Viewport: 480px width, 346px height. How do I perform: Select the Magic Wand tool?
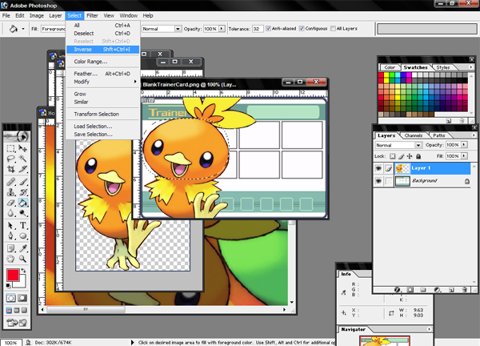tap(22, 159)
